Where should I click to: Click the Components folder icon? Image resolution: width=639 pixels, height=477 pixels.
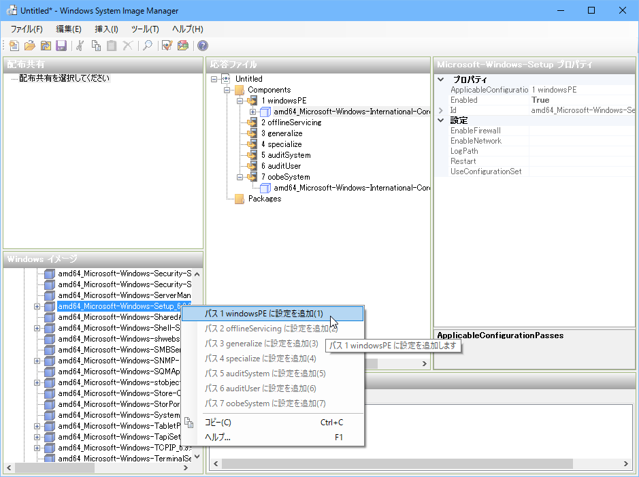(x=240, y=90)
